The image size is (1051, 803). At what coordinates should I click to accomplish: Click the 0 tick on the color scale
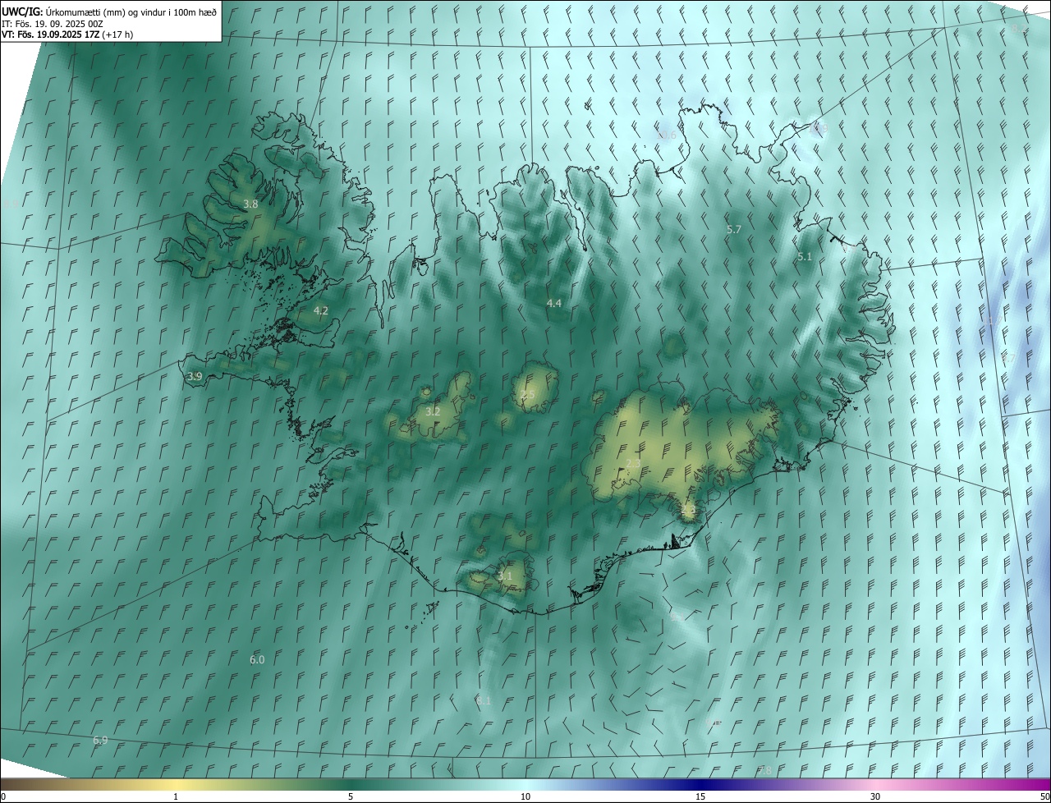[x=3, y=796]
